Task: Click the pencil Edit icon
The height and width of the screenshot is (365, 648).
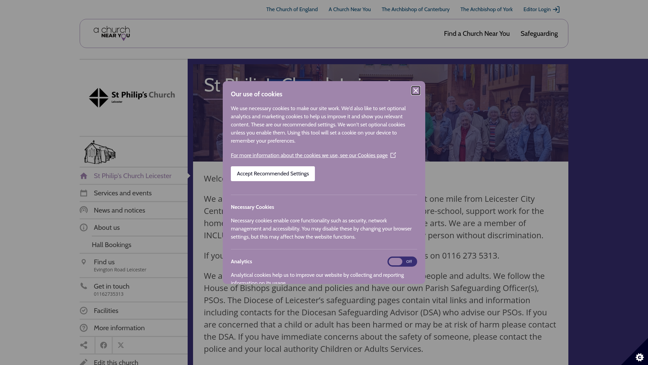Action: 84,362
